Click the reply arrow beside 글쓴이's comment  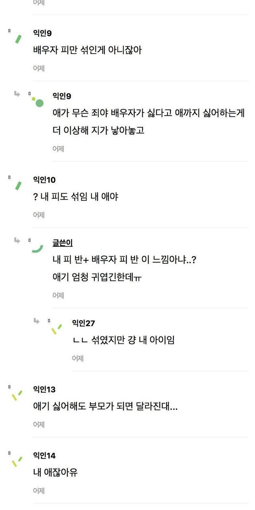click(17, 240)
